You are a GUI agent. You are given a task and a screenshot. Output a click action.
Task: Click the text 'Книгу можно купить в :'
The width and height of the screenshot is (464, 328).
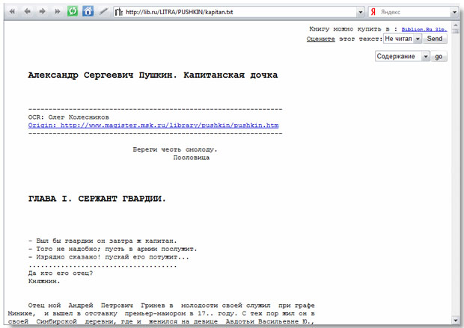353,29
